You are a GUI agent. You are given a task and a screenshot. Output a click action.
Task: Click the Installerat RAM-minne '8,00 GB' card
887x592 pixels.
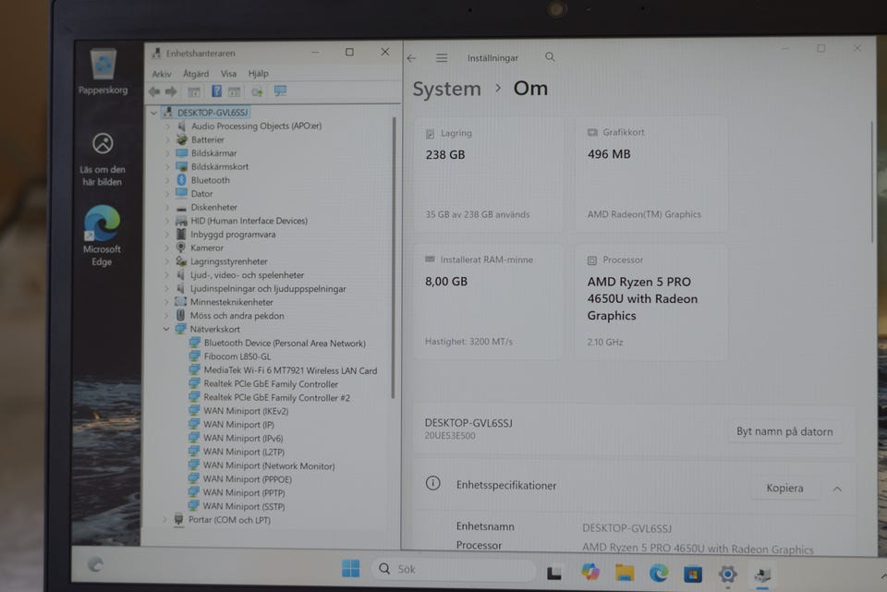(x=488, y=301)
